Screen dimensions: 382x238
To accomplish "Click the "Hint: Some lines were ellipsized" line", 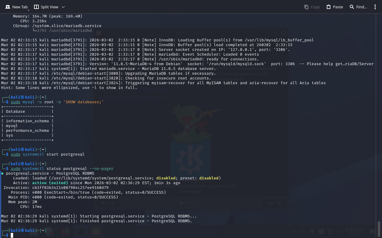I will (x=69, y=88).
